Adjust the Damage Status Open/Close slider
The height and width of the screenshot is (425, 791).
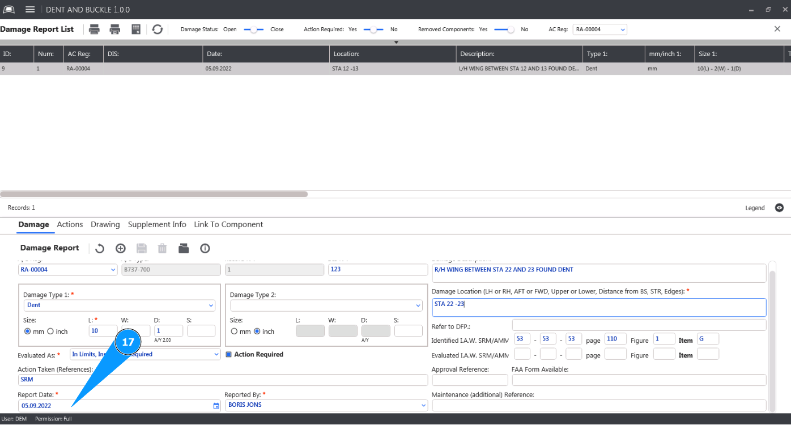pos(254,29)
